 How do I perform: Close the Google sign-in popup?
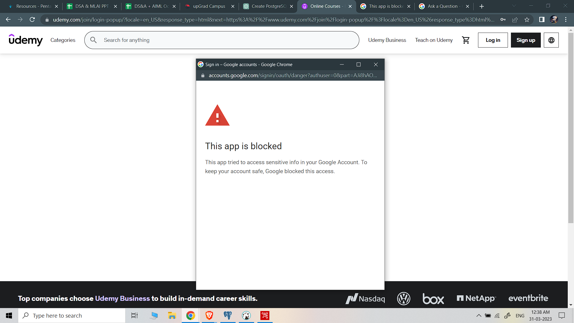pos(376,65)
